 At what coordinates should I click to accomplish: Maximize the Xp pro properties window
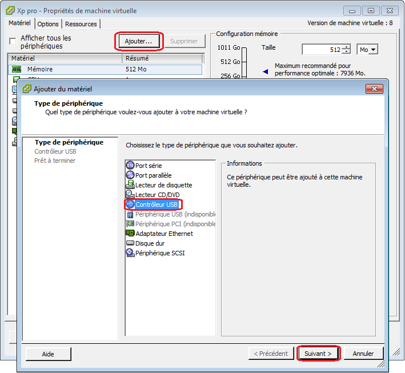click(x=371, y=11)
